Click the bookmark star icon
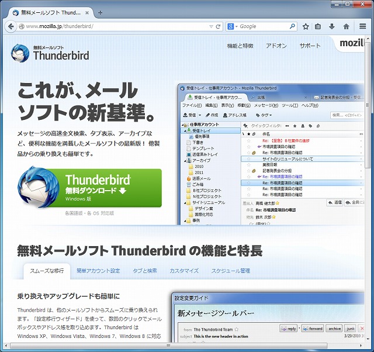This screenshot has height=352, width=374. (306, 26)
